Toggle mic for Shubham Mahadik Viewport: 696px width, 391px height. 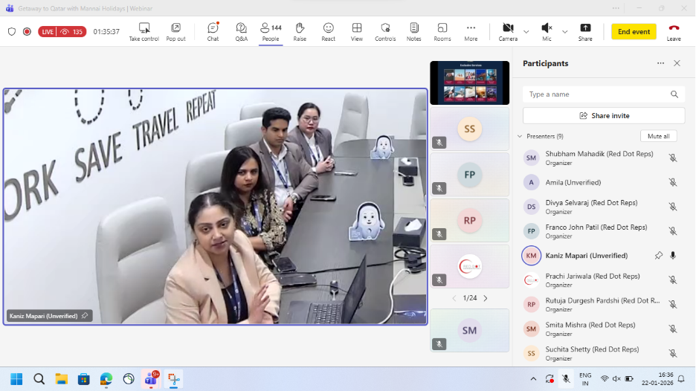pyautogui.click(x=672, y=158)
